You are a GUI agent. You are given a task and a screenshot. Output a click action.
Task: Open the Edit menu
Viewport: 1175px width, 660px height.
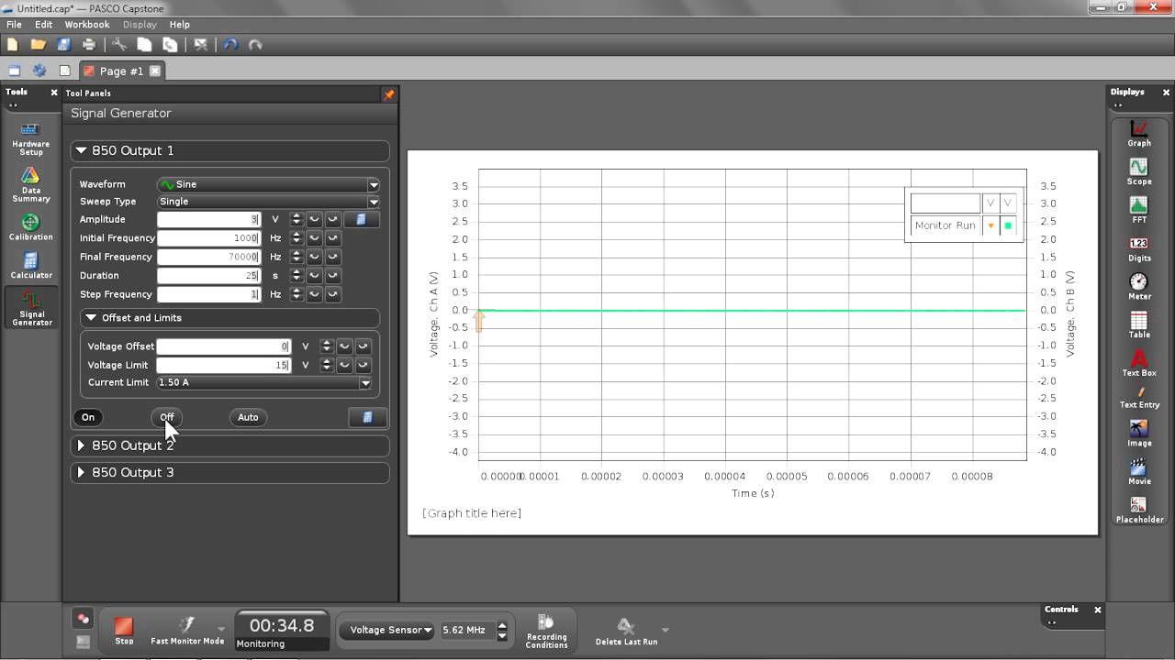point(43,25)
